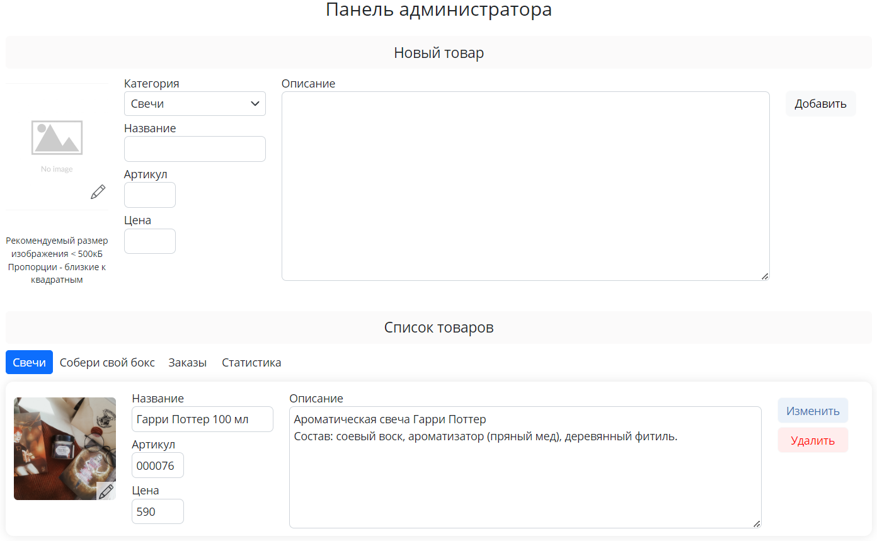
Task: Click price field showing 590
Action: point(158,511)
